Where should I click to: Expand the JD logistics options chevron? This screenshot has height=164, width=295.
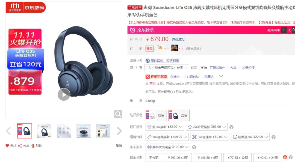point(221,76)
